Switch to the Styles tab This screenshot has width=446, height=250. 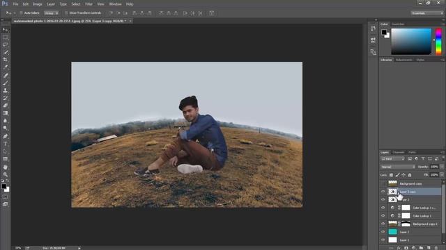point(420,60)
